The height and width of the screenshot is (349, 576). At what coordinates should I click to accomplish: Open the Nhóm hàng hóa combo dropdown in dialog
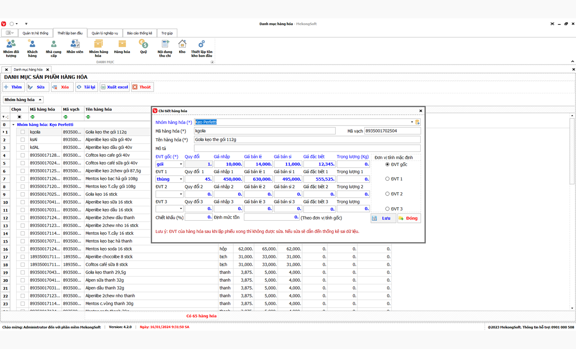(411, 122)
